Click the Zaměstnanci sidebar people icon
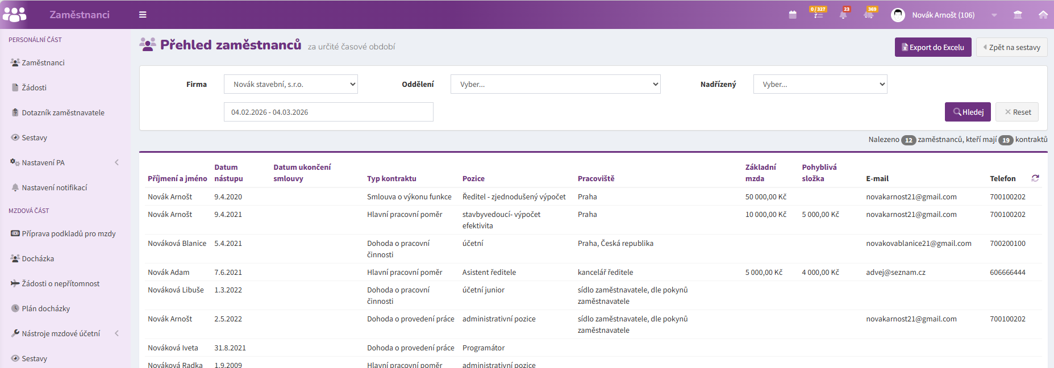Screen dimensions: 1054x368 click(x=15, y=62)
